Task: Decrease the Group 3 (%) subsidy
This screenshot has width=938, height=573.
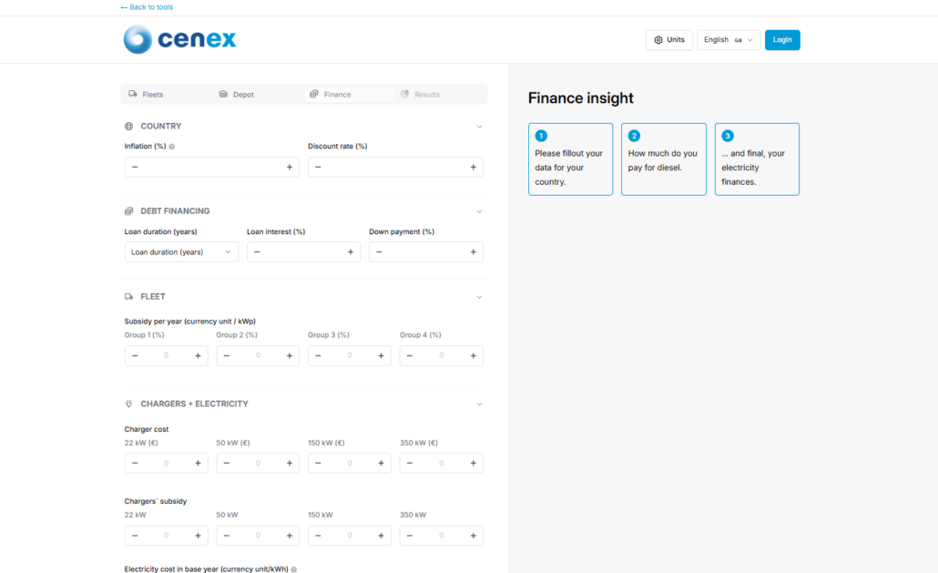Action: point(318,355)
